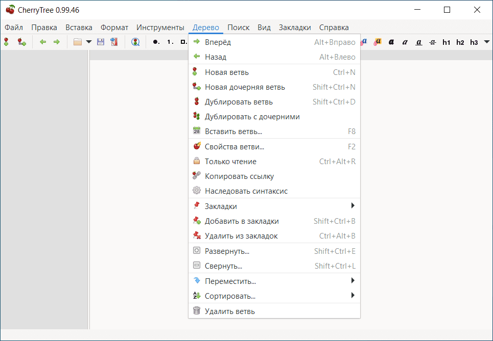Toggle Только чтение menu entry
Image resolution: width=493 pixels, height=341 pixels.
click(x=274, y=161)
